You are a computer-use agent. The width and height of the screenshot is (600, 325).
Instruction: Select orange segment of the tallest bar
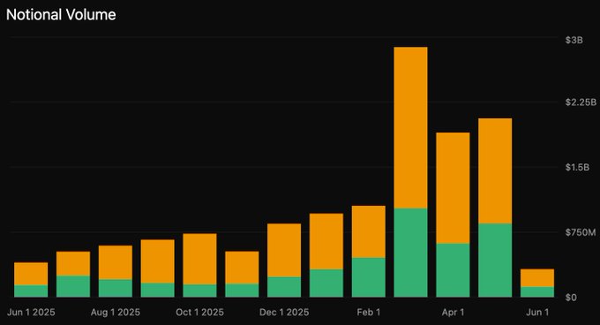(x=410, y=128)
